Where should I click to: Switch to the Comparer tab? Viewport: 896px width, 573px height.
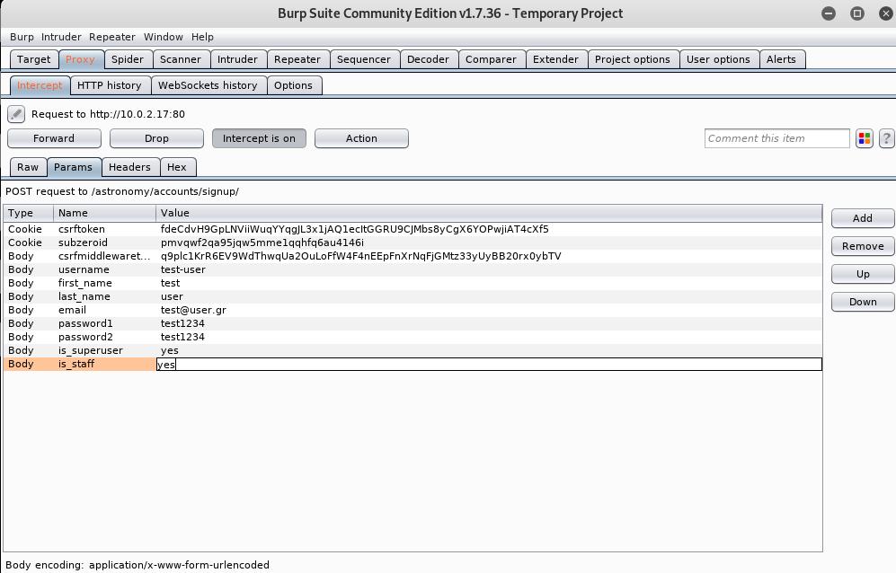pyautogui.click(x=491, y=59)
